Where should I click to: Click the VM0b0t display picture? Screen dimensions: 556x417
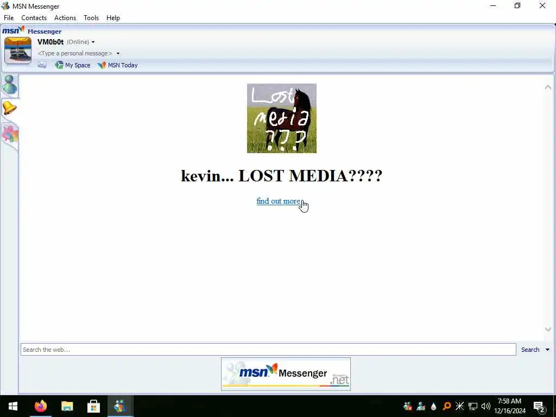click(18, 50)
